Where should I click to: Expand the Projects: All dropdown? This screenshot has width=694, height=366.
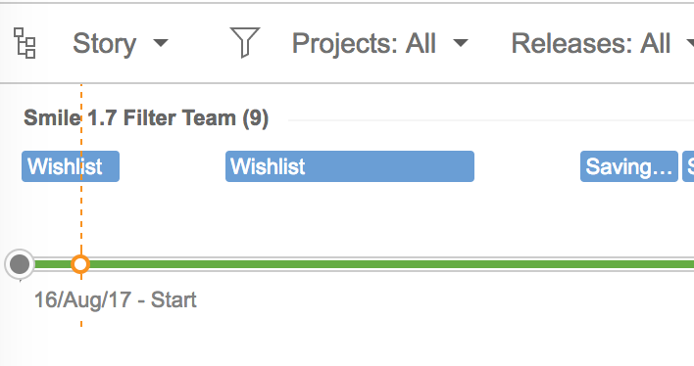click(x=379, y=43)
